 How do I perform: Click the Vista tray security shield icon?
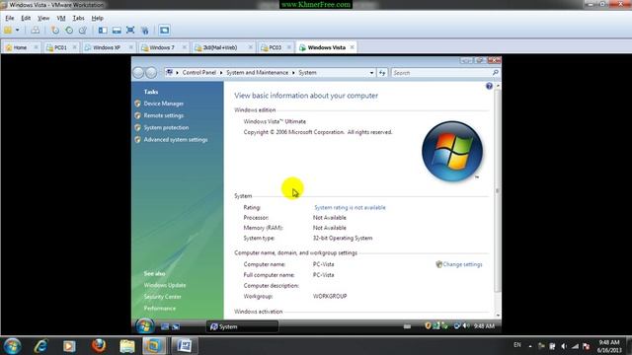[x=428, y=326]
